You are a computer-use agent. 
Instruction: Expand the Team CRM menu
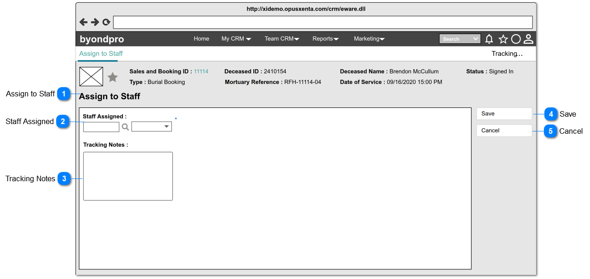282,39
